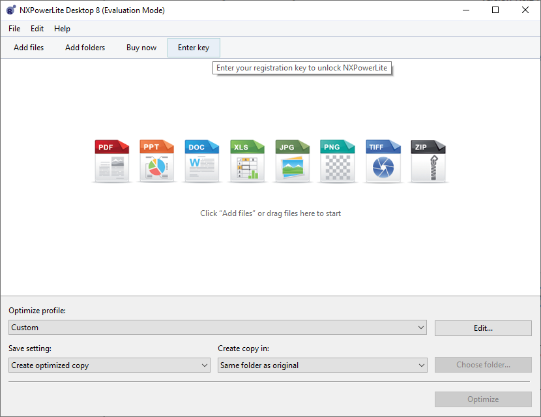Click the Create copy in label
This screenshot has width=541, height=417.
click(243, 348)
